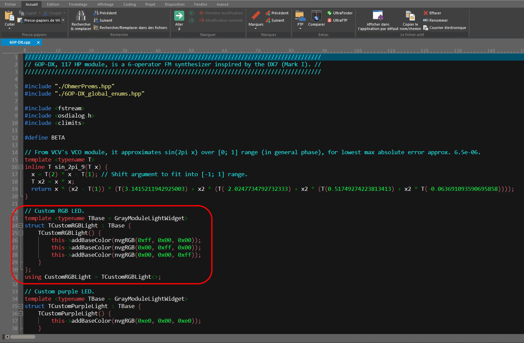Click the Marques bookmark icon

pyautogui.click(x=256, y=16)
